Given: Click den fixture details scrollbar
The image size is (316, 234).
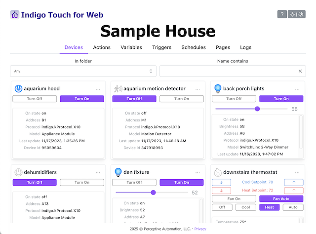Looking at the screenshot, I should tap(201, 211).
